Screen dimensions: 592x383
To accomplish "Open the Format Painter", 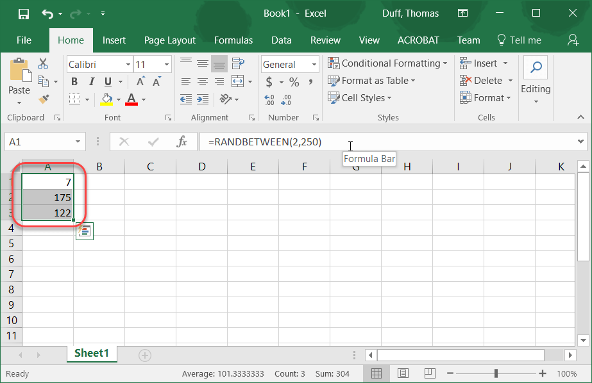I will click(x=42, y=98).
